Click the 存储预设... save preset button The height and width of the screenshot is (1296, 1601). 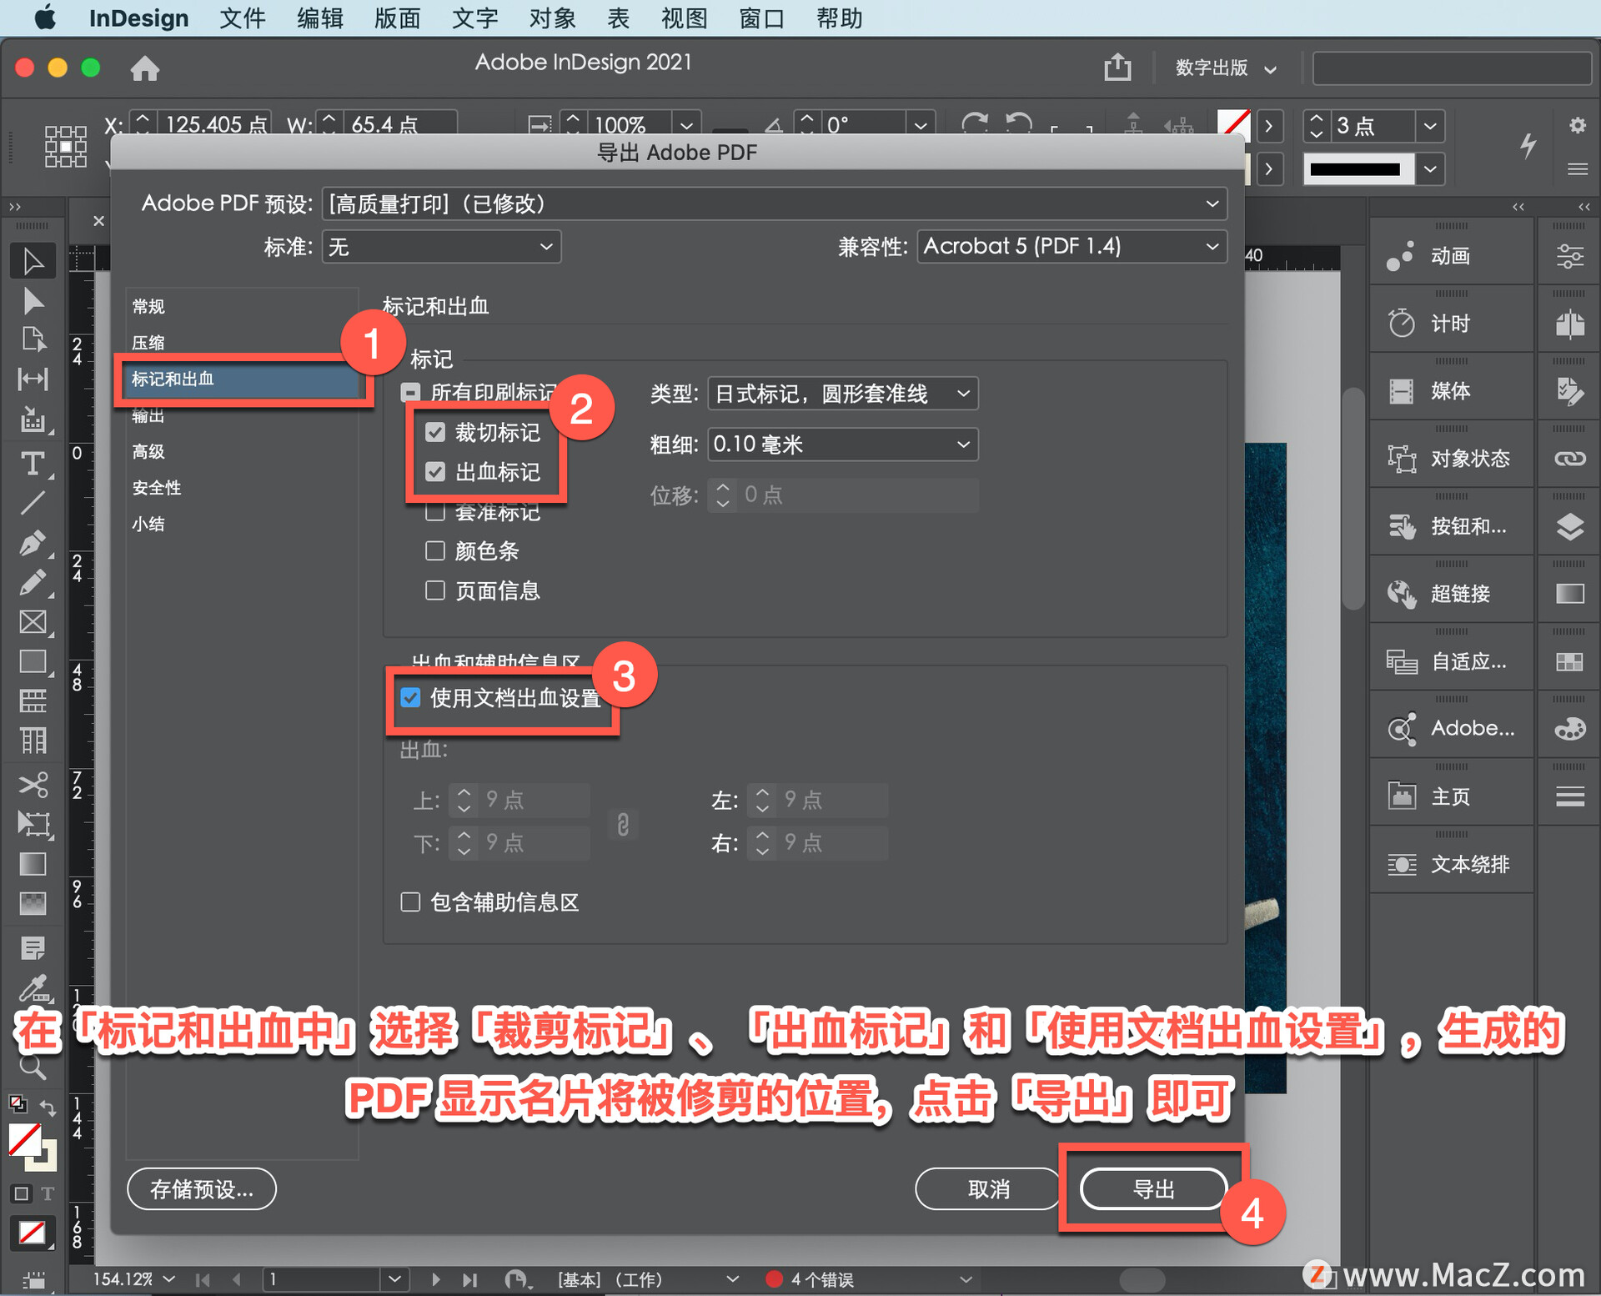[x=201, y=1188]
